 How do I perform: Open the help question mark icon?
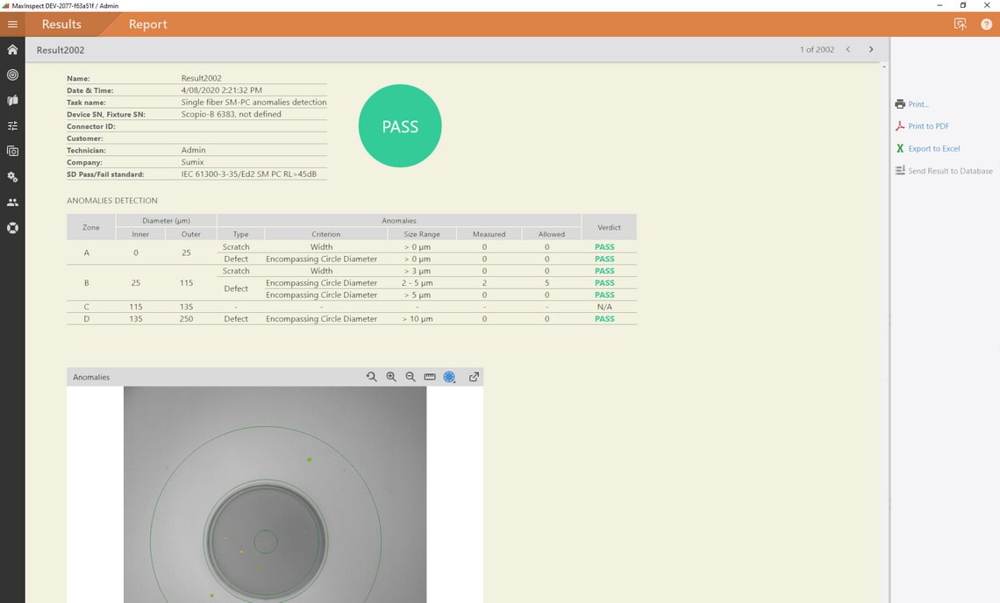pyautogui.click(x=986, y=25)
